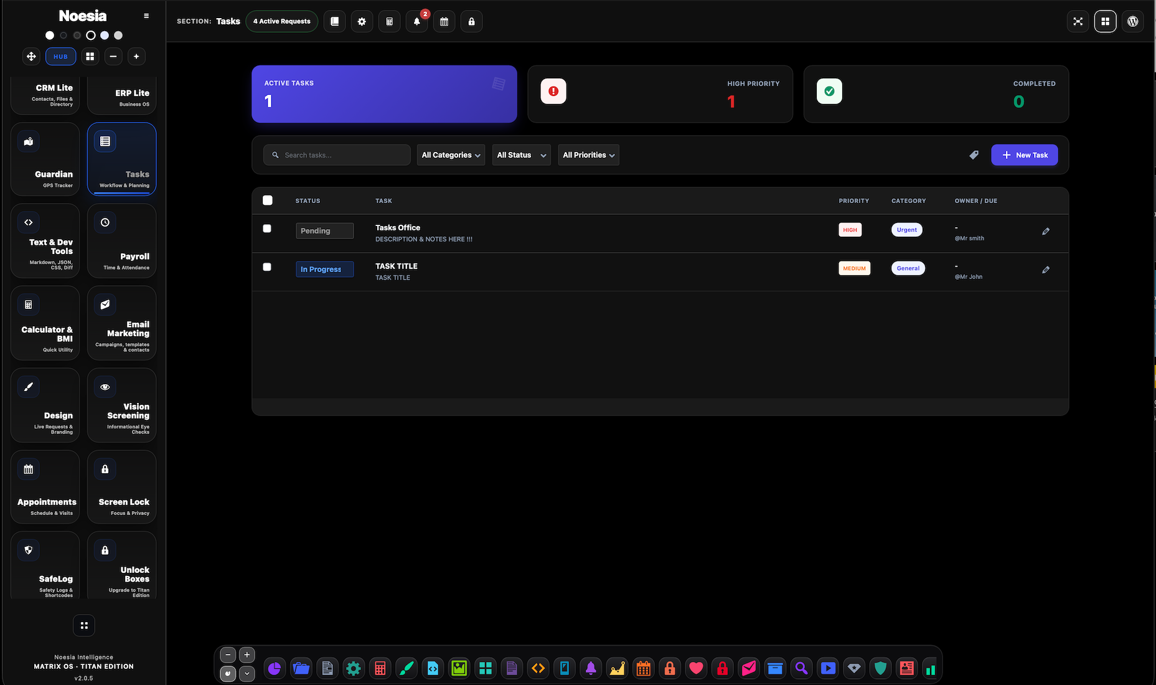
Task: Open the teal shield icon in the dock
Action: click(x=880, y=668)
